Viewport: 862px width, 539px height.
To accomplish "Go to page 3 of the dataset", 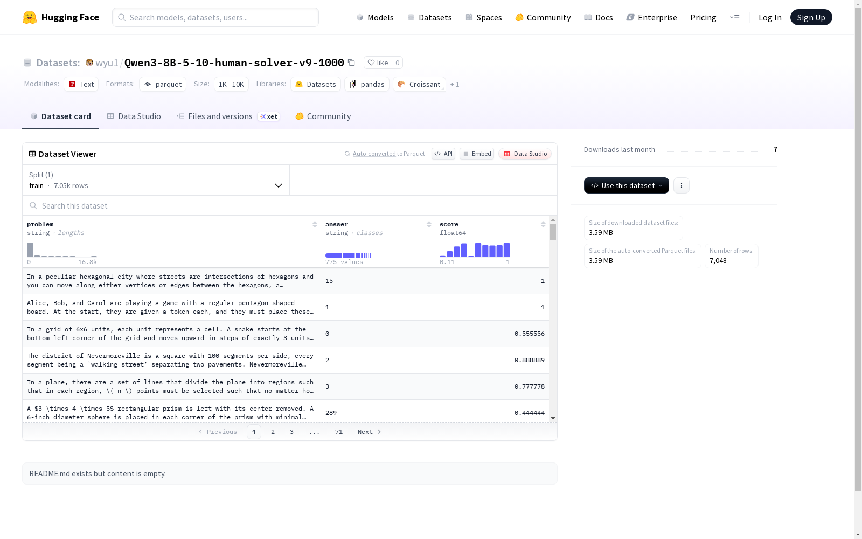I will click(x=292, y=432).
